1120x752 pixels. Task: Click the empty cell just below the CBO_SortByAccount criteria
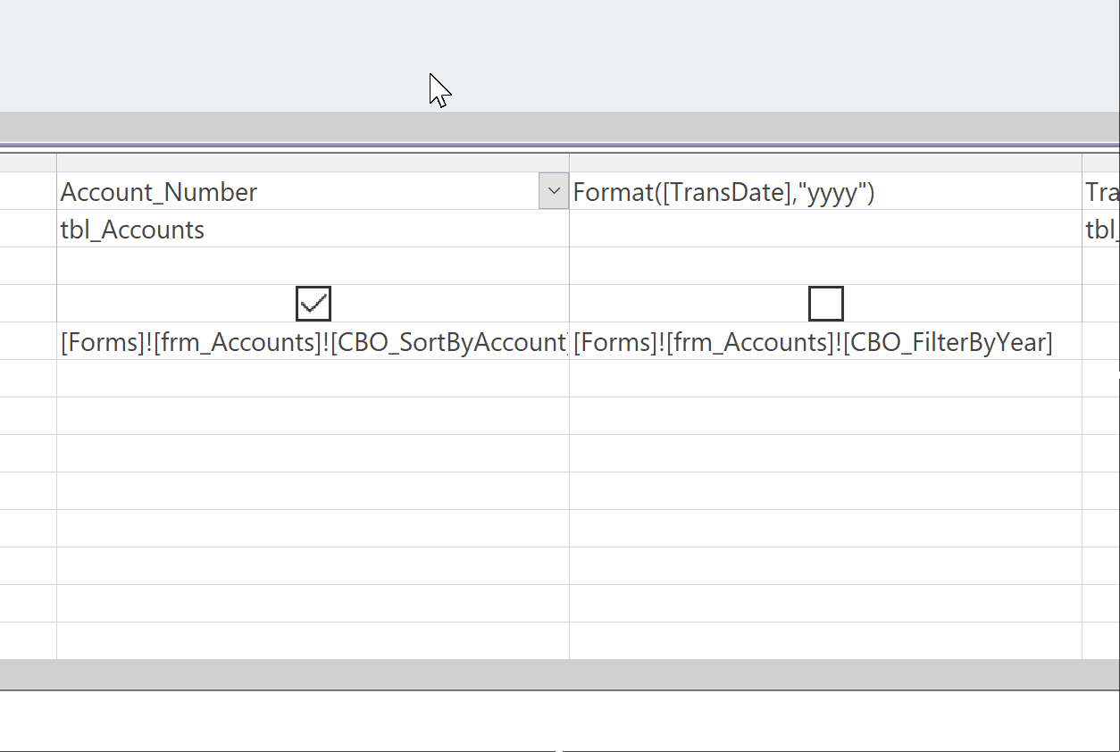(x=313, y=379)
